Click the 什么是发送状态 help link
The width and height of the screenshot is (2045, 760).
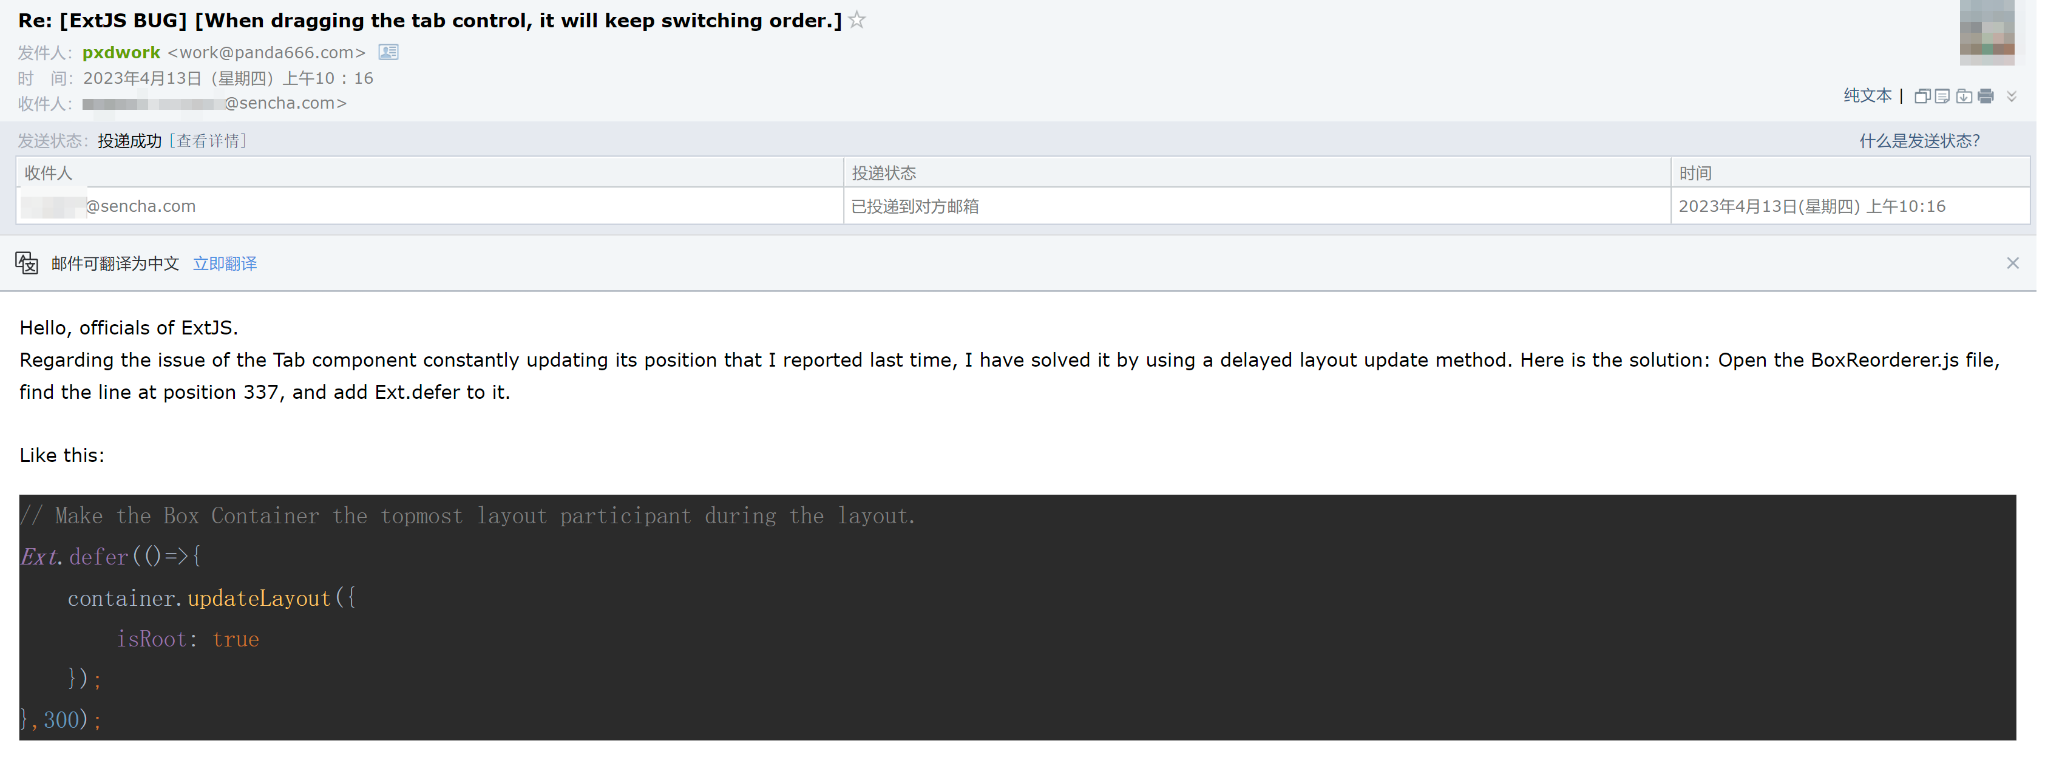(1919, 140)
